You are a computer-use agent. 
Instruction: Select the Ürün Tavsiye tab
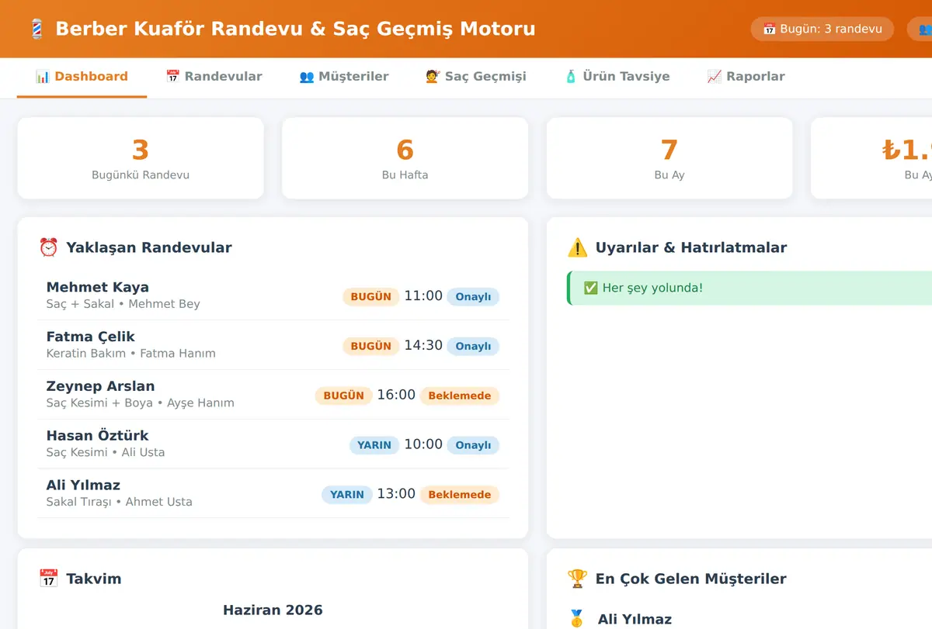point(617,76)
